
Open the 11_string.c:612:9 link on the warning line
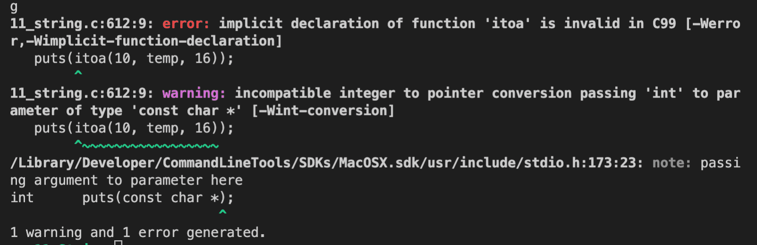tap(81, 93)
